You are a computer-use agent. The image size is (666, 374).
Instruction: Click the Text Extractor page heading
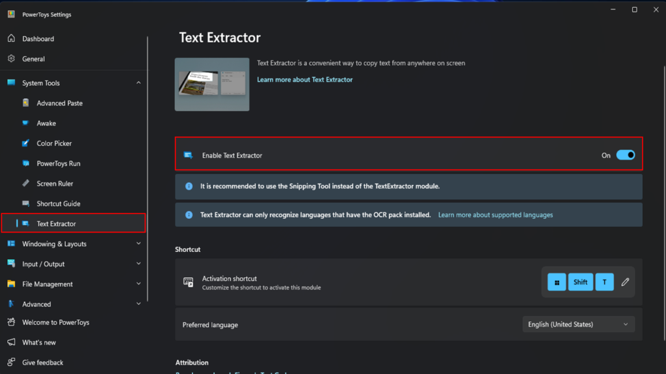coord(220,37)
